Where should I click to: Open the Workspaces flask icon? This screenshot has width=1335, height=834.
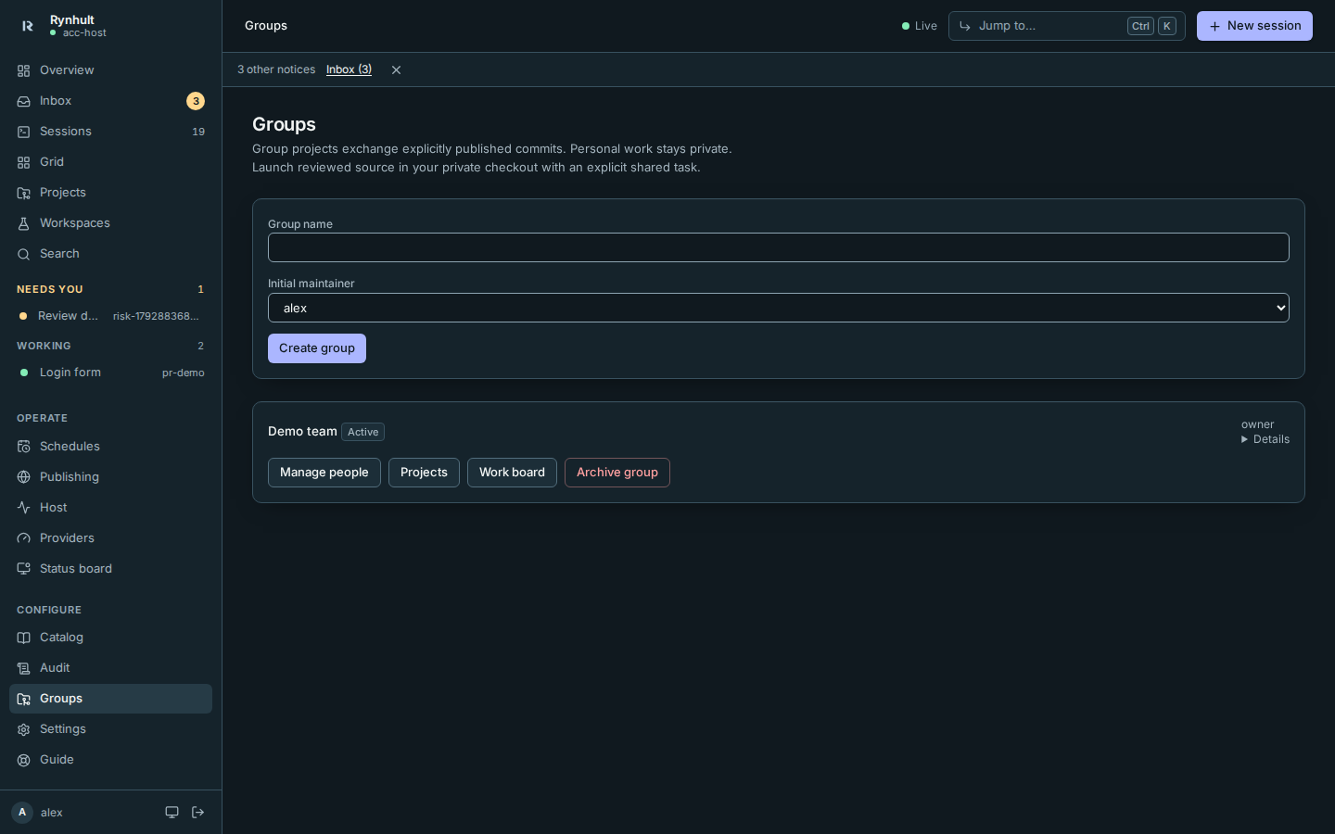pyautogui.click(x=24, y=223)
